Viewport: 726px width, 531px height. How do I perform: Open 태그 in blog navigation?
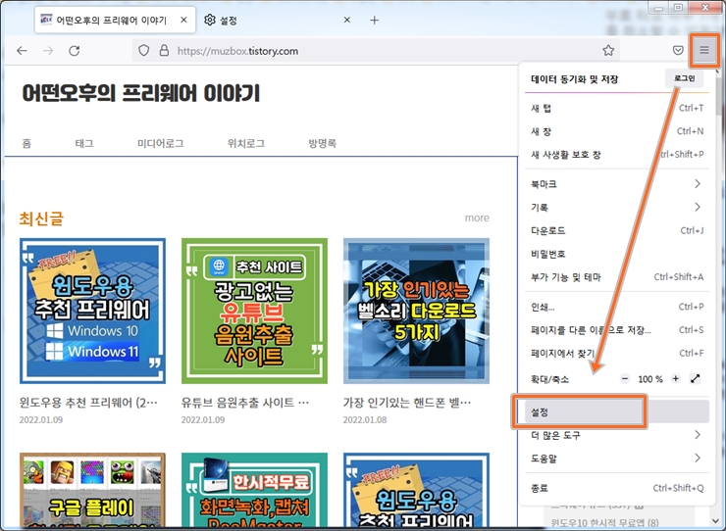(84, 143)
